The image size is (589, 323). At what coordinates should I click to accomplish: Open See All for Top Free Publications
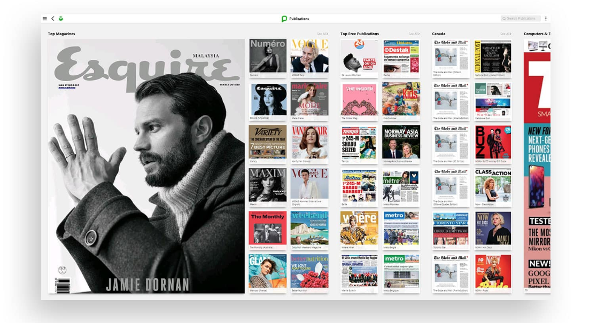[414, 33]
